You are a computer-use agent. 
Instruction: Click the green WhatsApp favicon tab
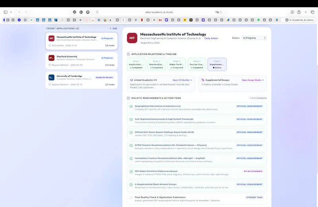(x=258, y=20)
